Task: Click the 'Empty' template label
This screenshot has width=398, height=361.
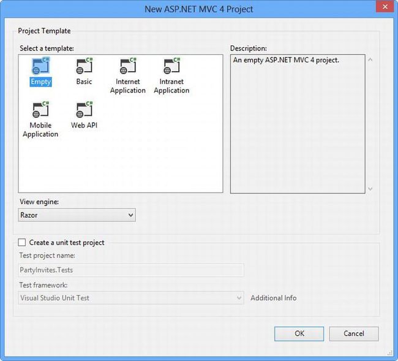Action: (40, 82)
